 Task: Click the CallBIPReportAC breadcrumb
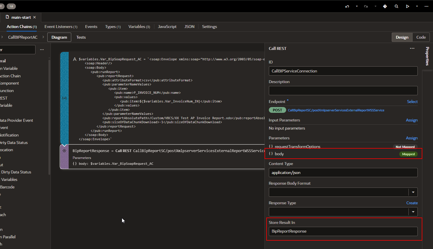pyautogui.click(x=23, y=37)
